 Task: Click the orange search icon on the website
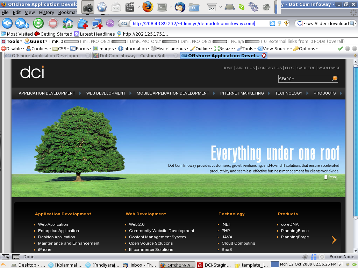click(334, 79)
